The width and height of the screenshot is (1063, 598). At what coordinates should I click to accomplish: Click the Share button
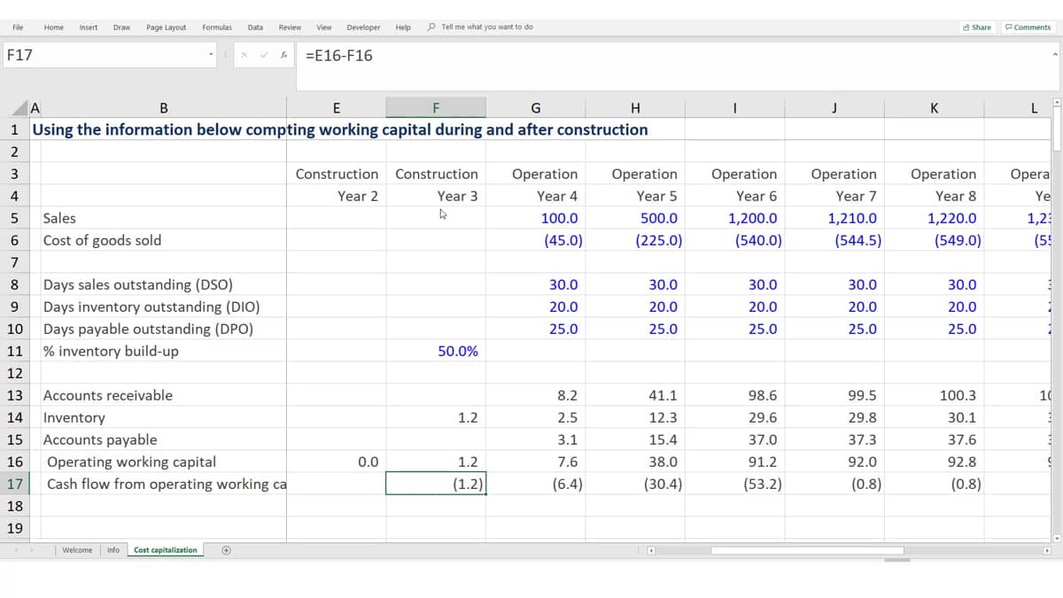tap(976, 27)
